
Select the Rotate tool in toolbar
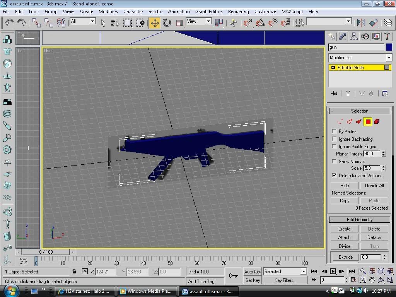point(167,23)
